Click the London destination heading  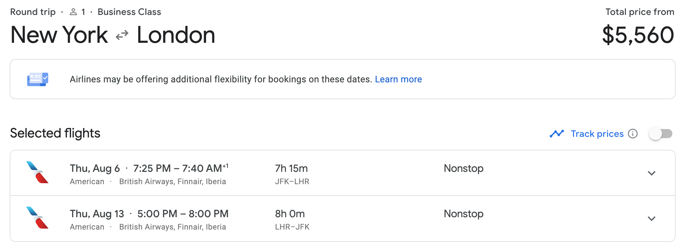point(176,35)
